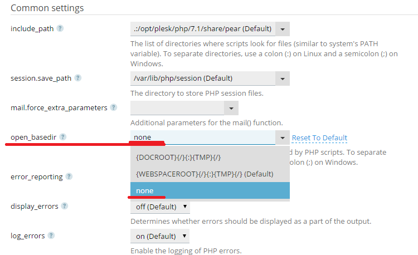Click help icon next to error_reporting
This screenshot has width=418, height=255.
pyautogui.click(x=69, y=176)
